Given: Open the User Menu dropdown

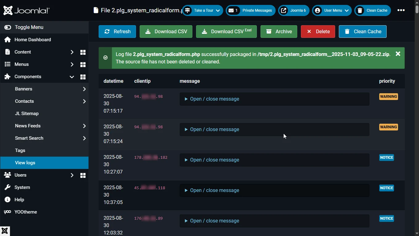Looking at the screenshot, I should 332,10.
